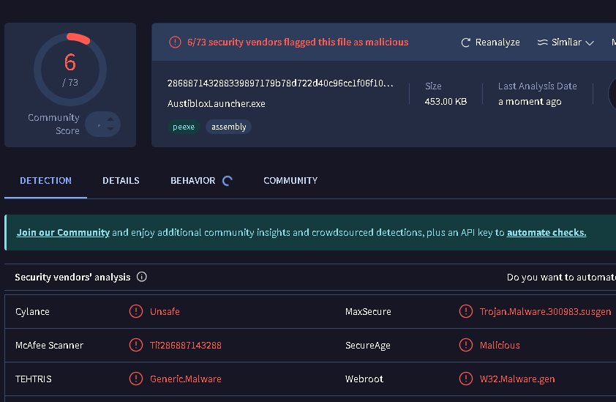The image size is (616, 402).
Task: Click the alert icon in Cylance row
Action: click(136, 311)
